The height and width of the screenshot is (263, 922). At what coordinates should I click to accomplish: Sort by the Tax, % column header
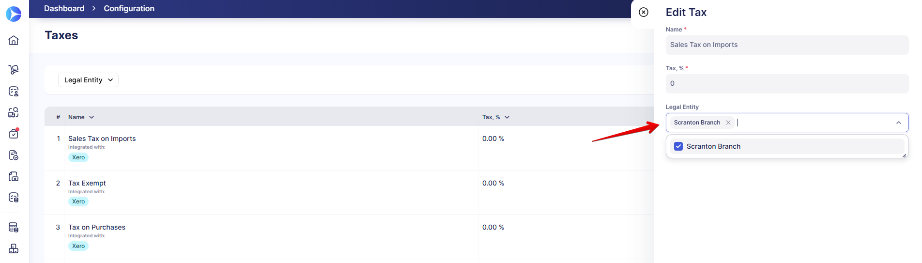click(x=496, y=117)
